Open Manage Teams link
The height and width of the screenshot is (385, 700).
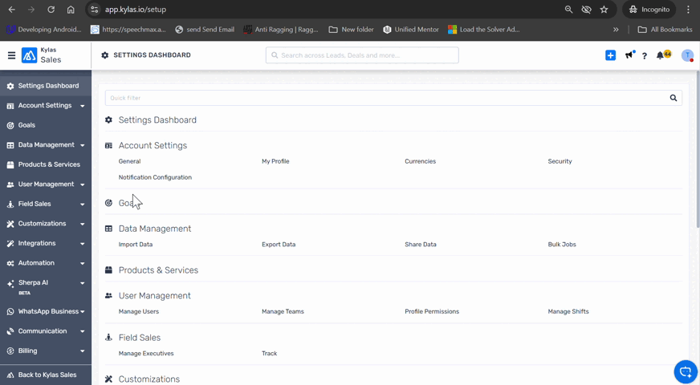point(283,312)
